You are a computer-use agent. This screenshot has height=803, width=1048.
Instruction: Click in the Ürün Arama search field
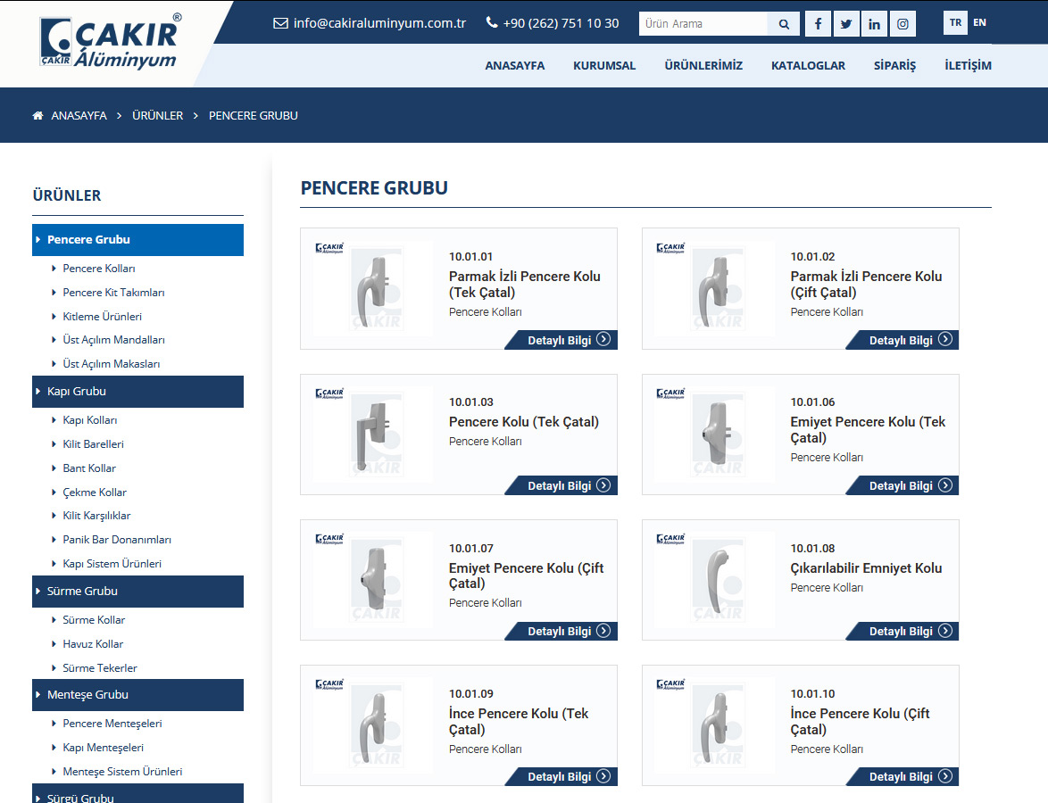click(x=703, y=24)
